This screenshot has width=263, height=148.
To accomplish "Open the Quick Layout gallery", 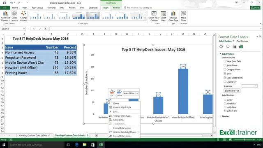I will 14,16.
